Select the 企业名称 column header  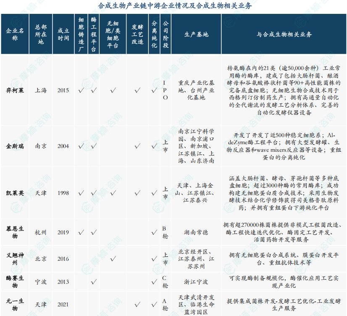pyautogui.click(x=15, y=34)
